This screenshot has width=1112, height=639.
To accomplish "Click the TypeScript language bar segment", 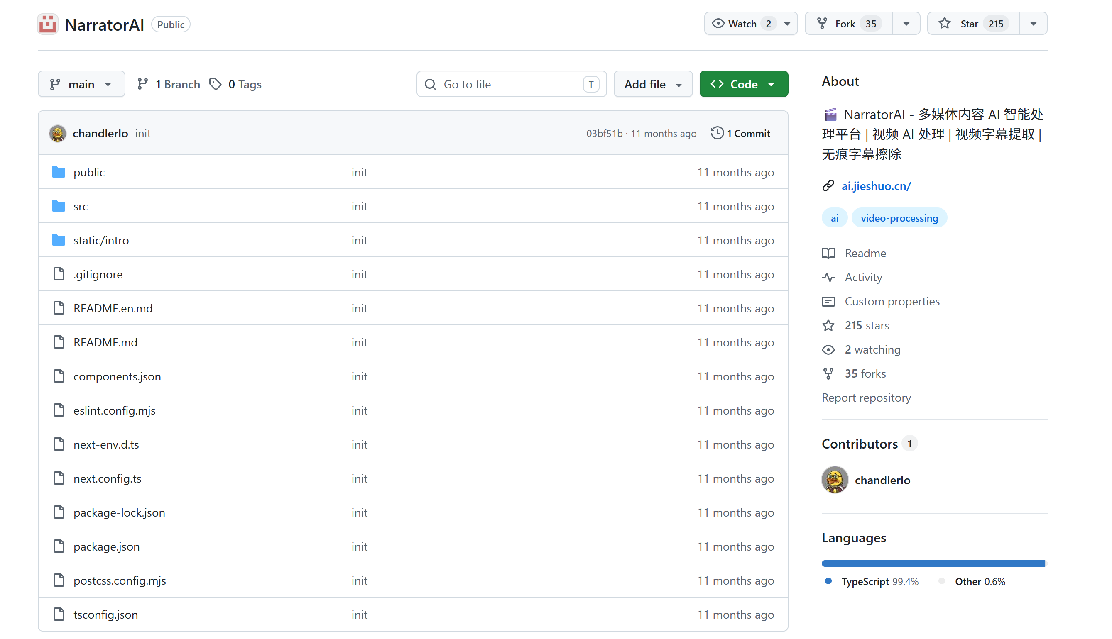I will 933,563.
